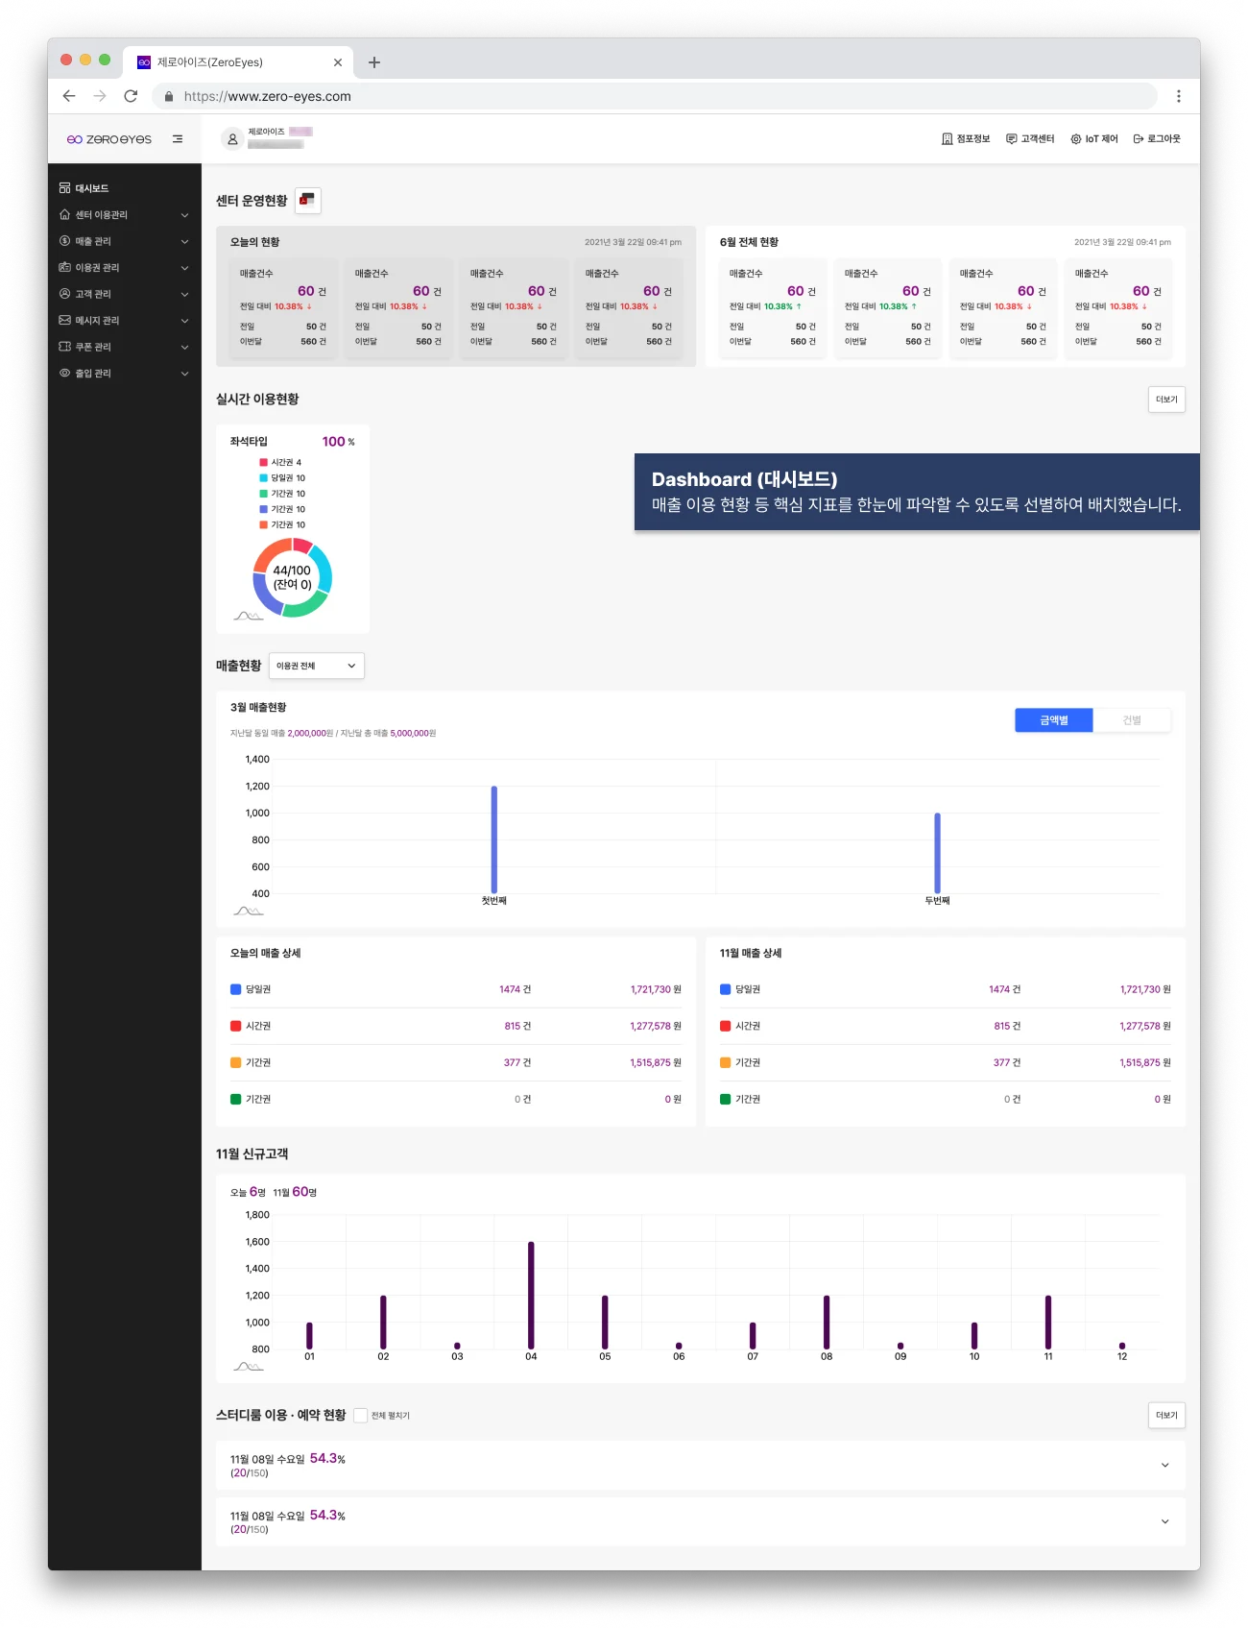Click the user profile avatar icon

coord(232,139)
